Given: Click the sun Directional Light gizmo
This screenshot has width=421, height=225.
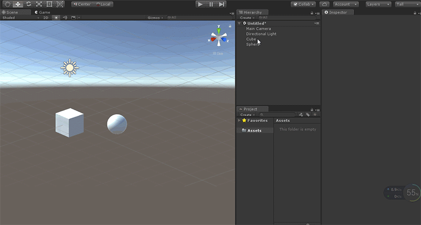Looking at the screenshot, I should [69, 67].
